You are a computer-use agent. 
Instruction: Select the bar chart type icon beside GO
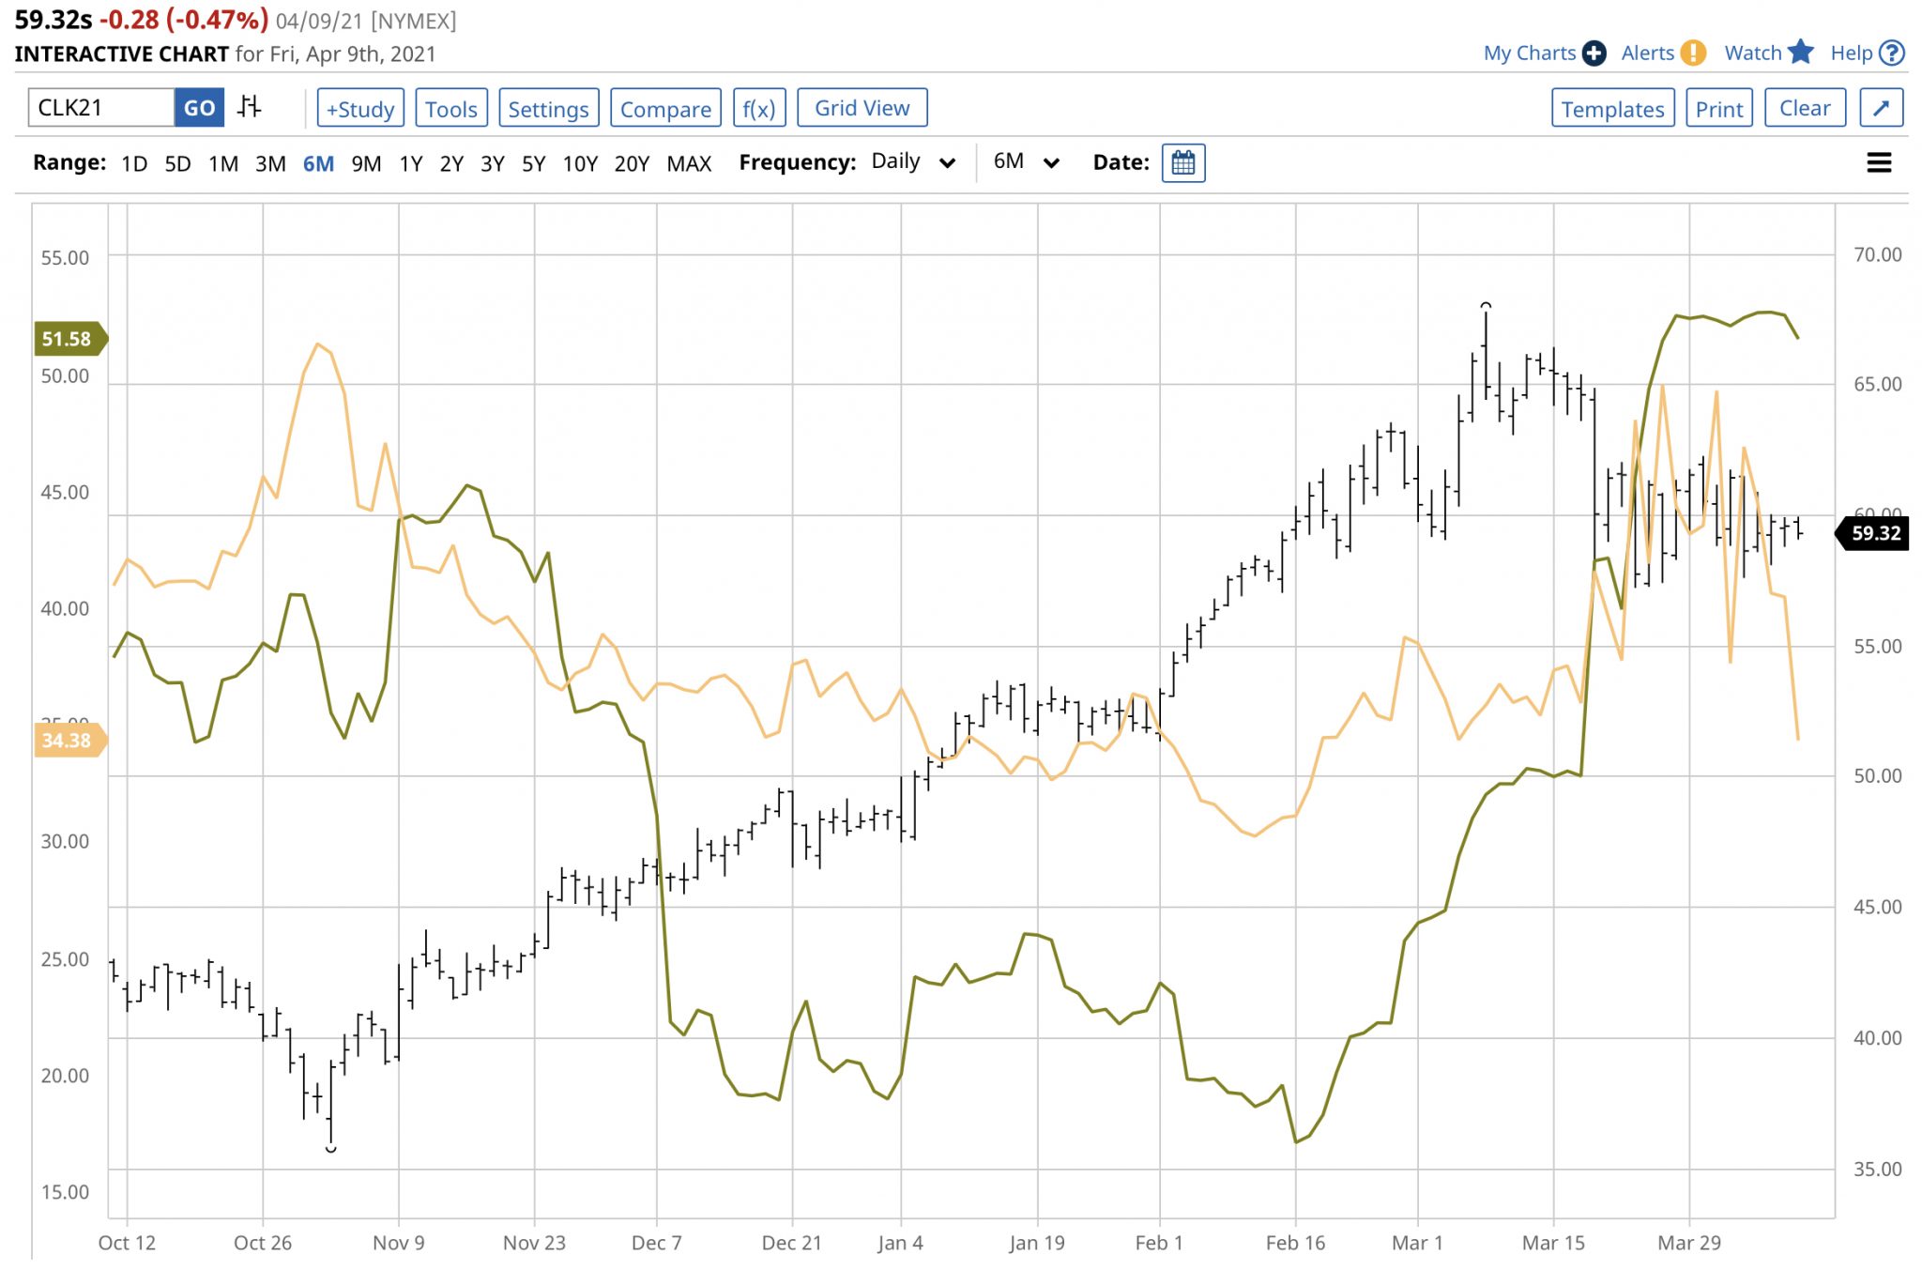click(247, 107)
